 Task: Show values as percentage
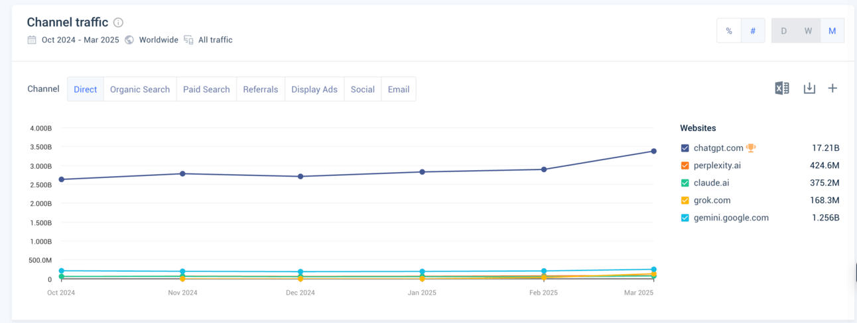pos(729,31)
